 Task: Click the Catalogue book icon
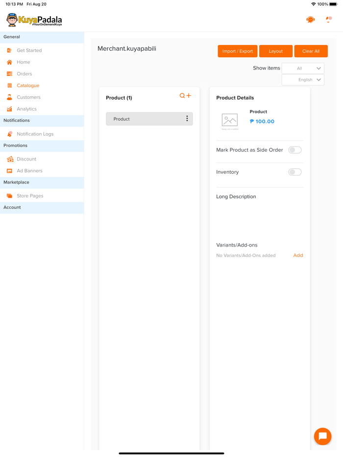[x=9, y=86]
